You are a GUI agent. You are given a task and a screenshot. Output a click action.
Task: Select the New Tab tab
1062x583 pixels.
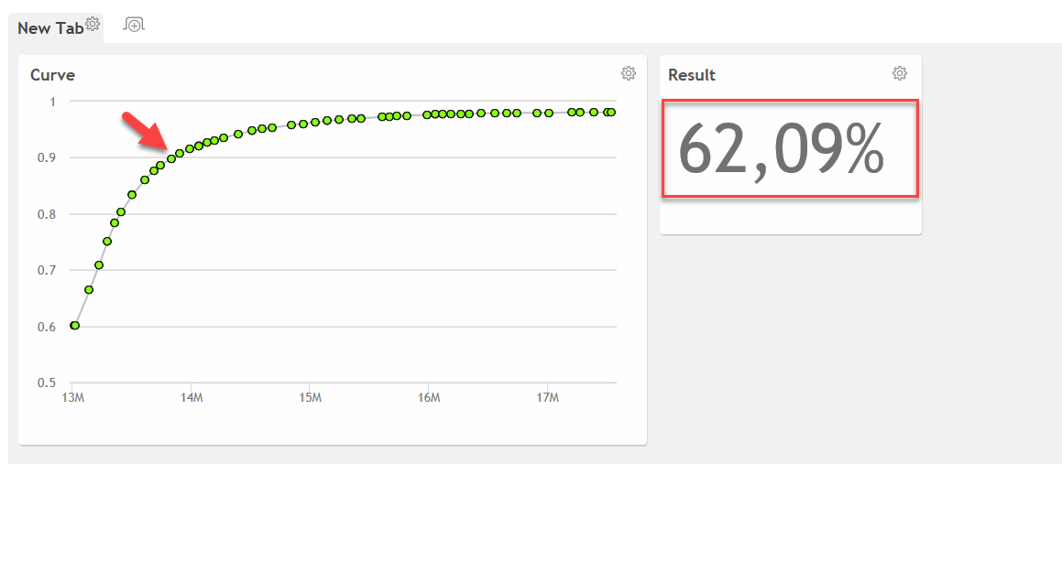pos(50,28)
